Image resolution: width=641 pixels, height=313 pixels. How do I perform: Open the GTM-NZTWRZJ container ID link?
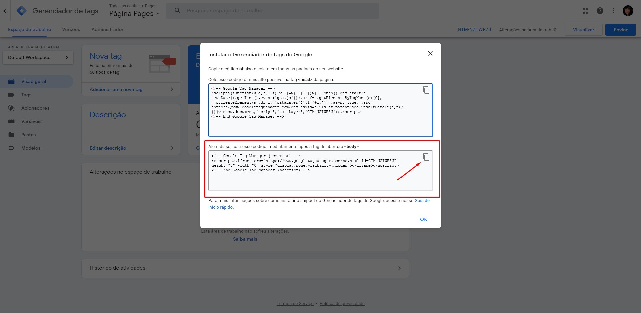[474, 29]
